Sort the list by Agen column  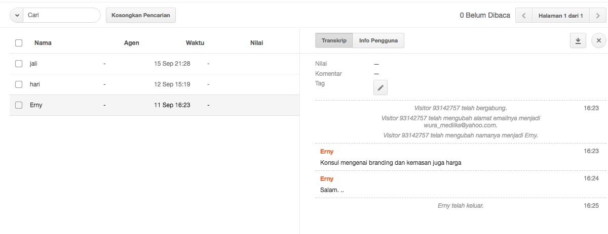coord(132,43)
